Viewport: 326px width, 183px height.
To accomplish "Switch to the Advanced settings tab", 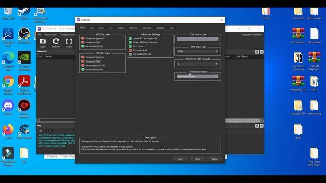I will tap(147, 28).
